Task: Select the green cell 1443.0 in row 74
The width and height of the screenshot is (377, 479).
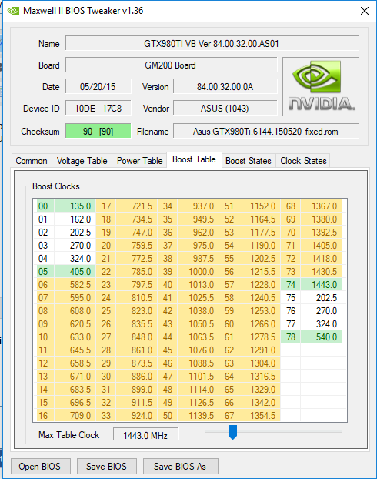Action: pyautogui.click(x=321, y=285)
